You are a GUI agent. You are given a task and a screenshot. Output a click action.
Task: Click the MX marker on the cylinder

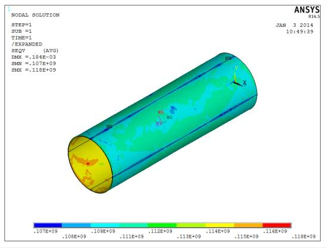tap(228, 59)
